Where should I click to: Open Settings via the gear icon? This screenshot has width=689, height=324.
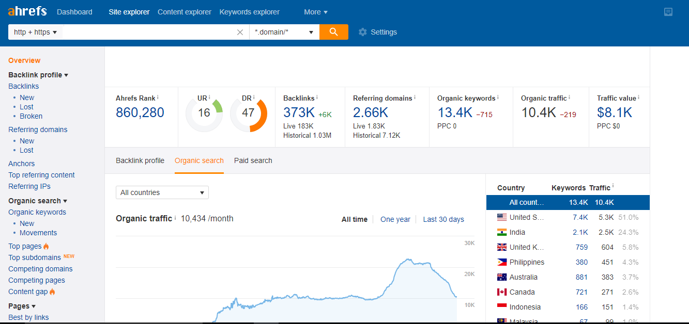tap(363, 32)
